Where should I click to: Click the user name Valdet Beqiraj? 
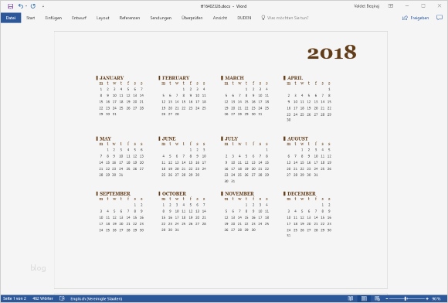pos(367,6)
